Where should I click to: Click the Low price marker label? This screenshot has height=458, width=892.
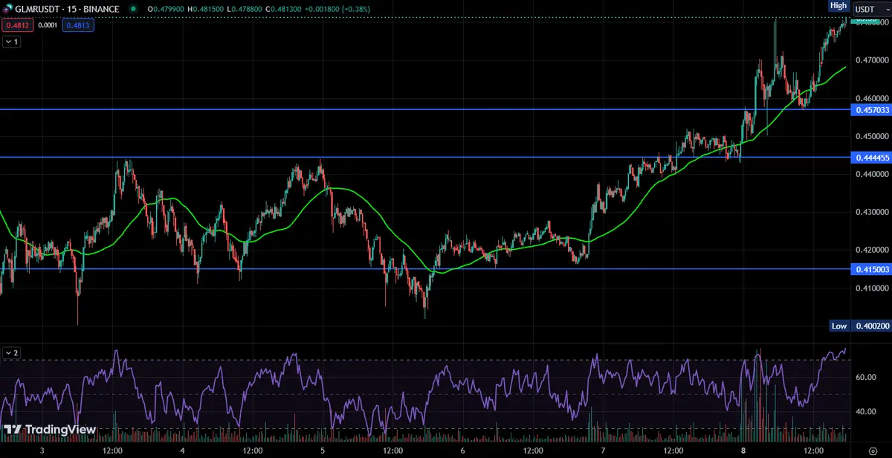pos(839,326)
